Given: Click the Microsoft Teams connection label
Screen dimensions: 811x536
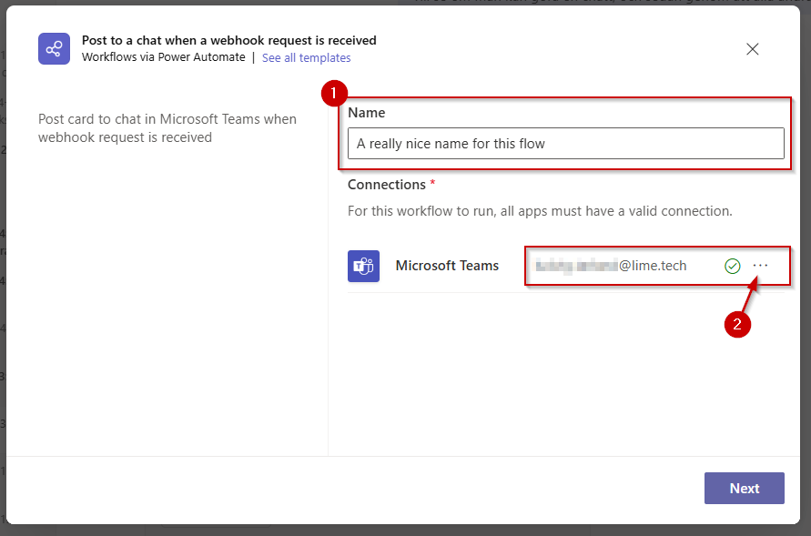Looking at the screenshot, I should tap(448, 266).
